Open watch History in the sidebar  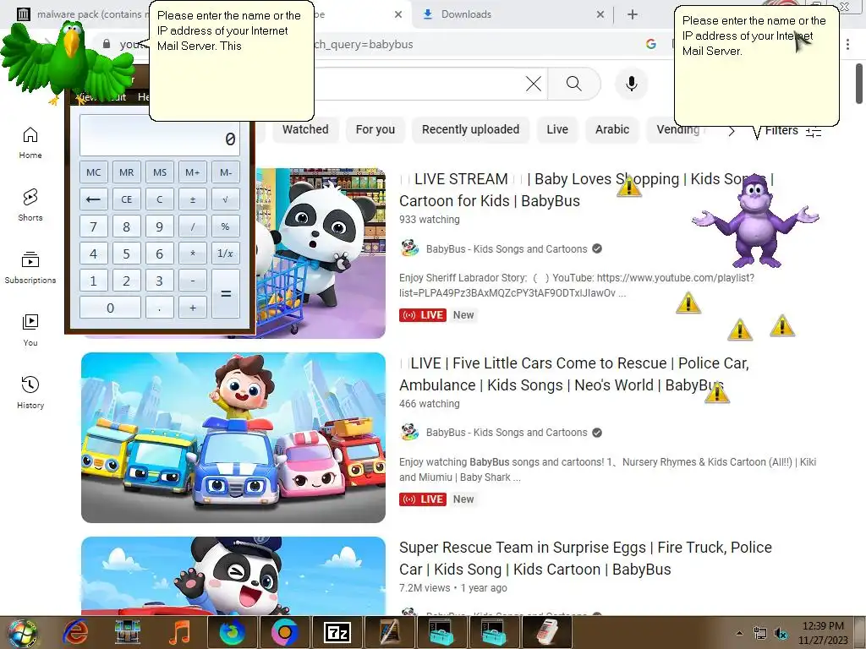coord(30,392)
